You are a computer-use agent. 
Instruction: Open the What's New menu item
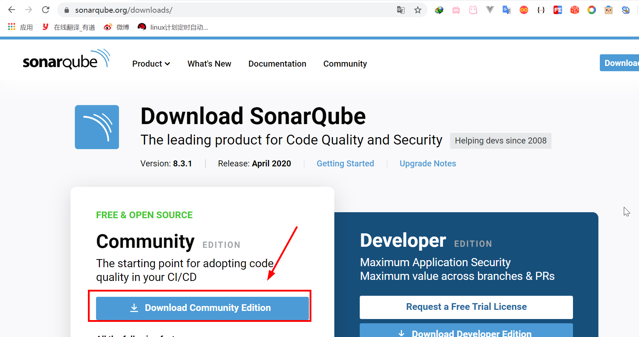coord(209,64)
